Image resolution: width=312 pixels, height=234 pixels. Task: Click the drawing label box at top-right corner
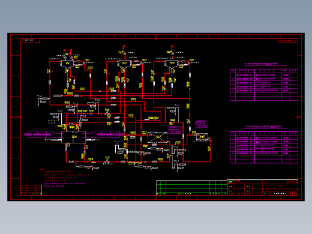tap(288, 41)
